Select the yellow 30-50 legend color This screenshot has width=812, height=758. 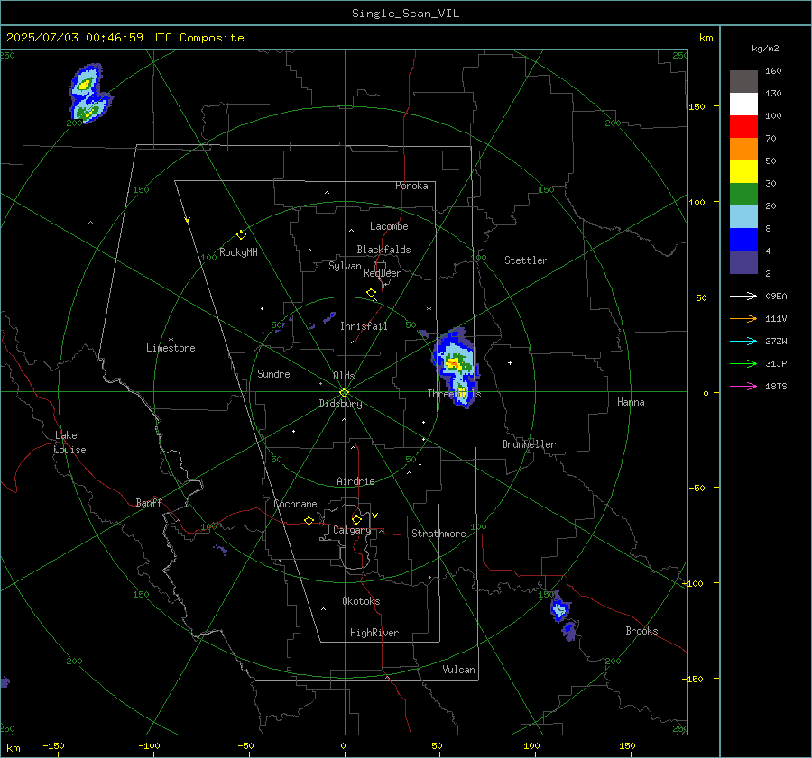pyautogui.click(x=743, y=172)
